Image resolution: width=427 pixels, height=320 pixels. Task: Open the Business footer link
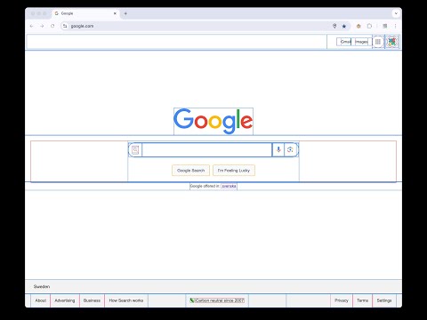[92, 300]
